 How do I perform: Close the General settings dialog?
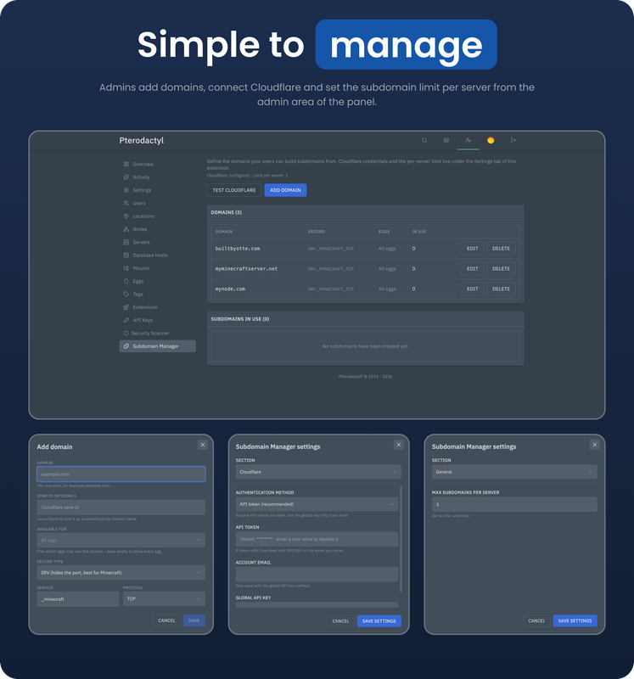[595, 445]
